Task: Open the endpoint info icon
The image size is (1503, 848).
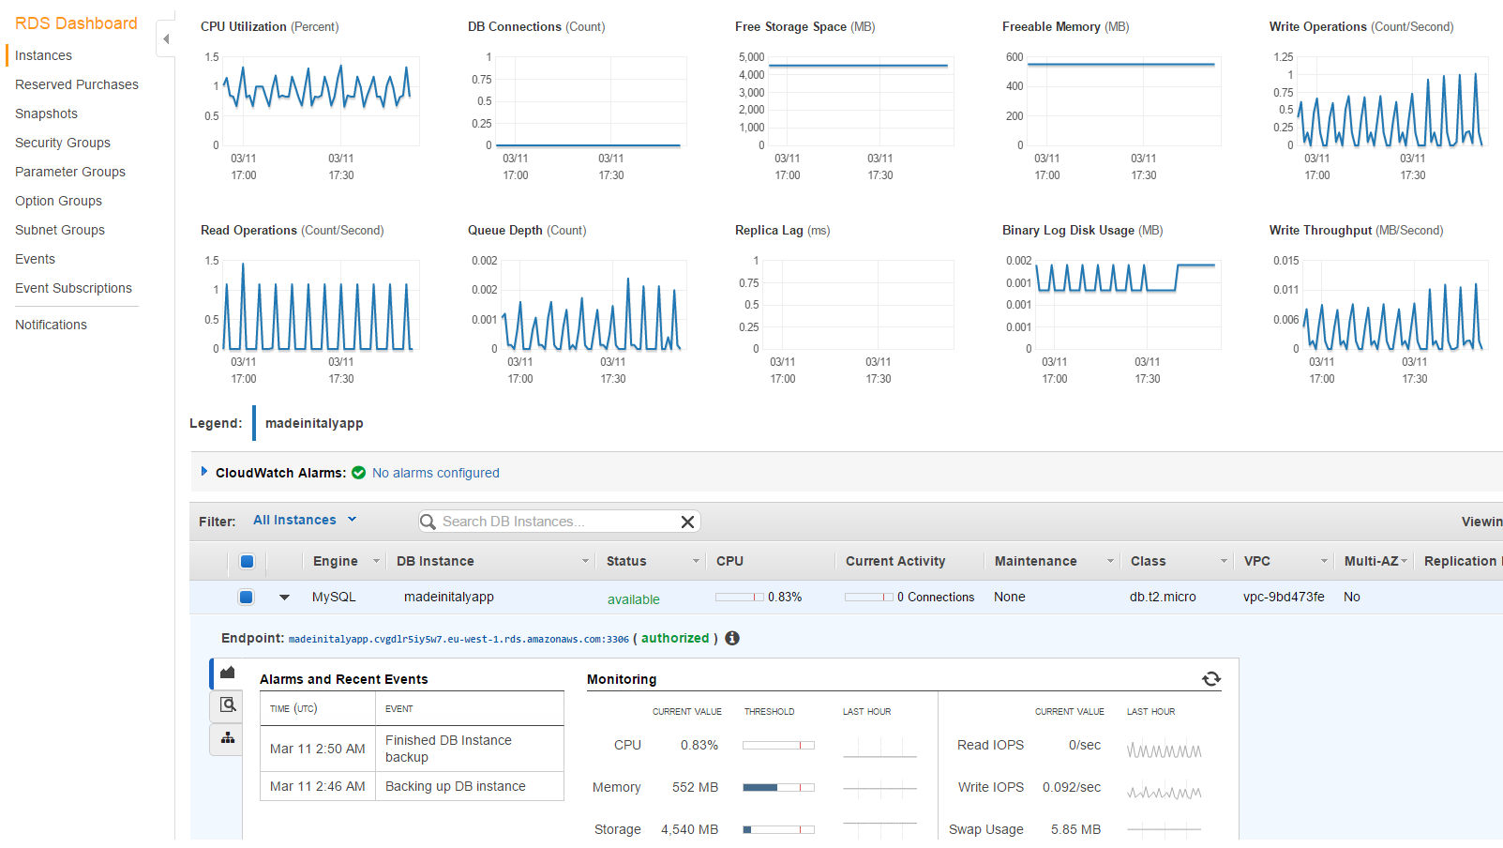Action: pyautogui.click(x=732, y=638)
